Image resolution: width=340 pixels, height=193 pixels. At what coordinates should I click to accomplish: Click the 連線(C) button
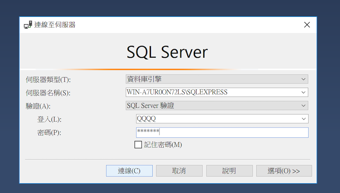[x=129, y=171]
